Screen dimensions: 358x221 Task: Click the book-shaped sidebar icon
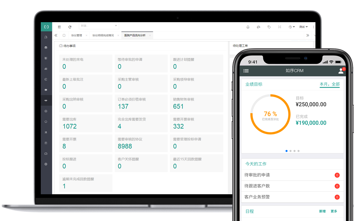click(46, 58)
